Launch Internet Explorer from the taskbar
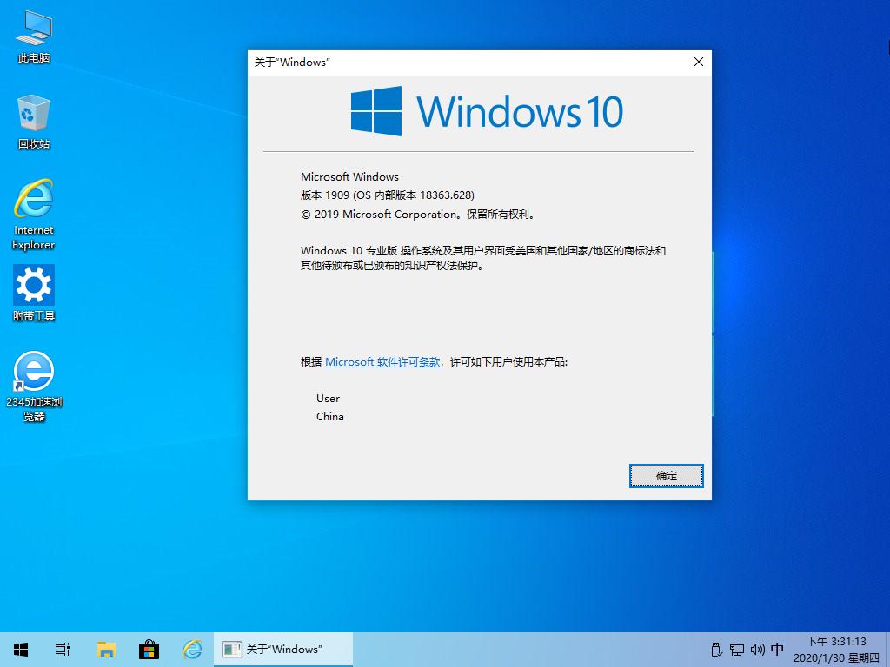The height and width of the screenshot is (667, 890). coord(192,650)
